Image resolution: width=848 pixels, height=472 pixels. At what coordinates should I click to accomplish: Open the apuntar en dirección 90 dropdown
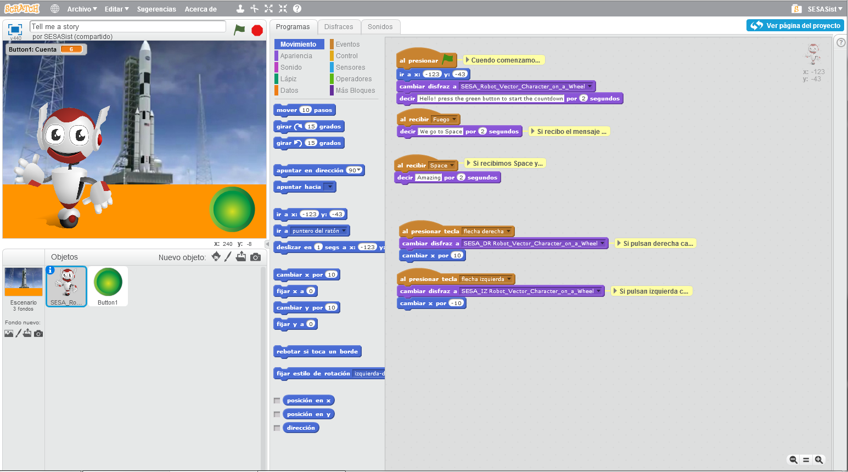pyautogui.click(x=360, y=170)
